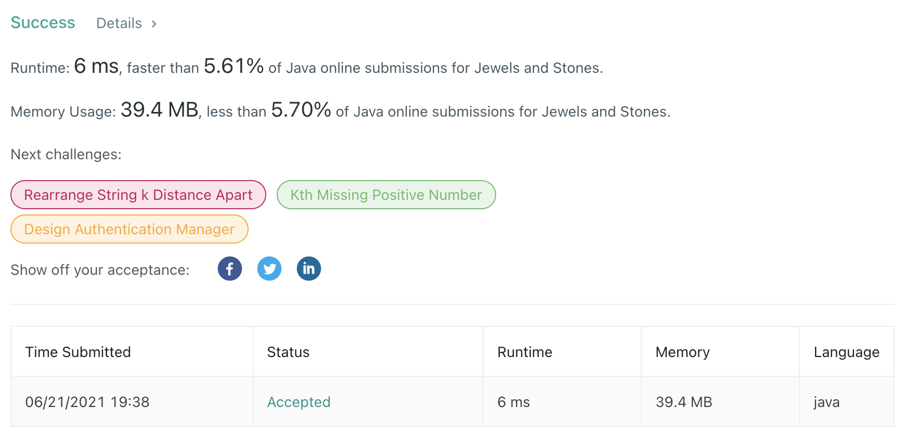
Task: Share acceptance on Twitter
Action: click(269, 269)
